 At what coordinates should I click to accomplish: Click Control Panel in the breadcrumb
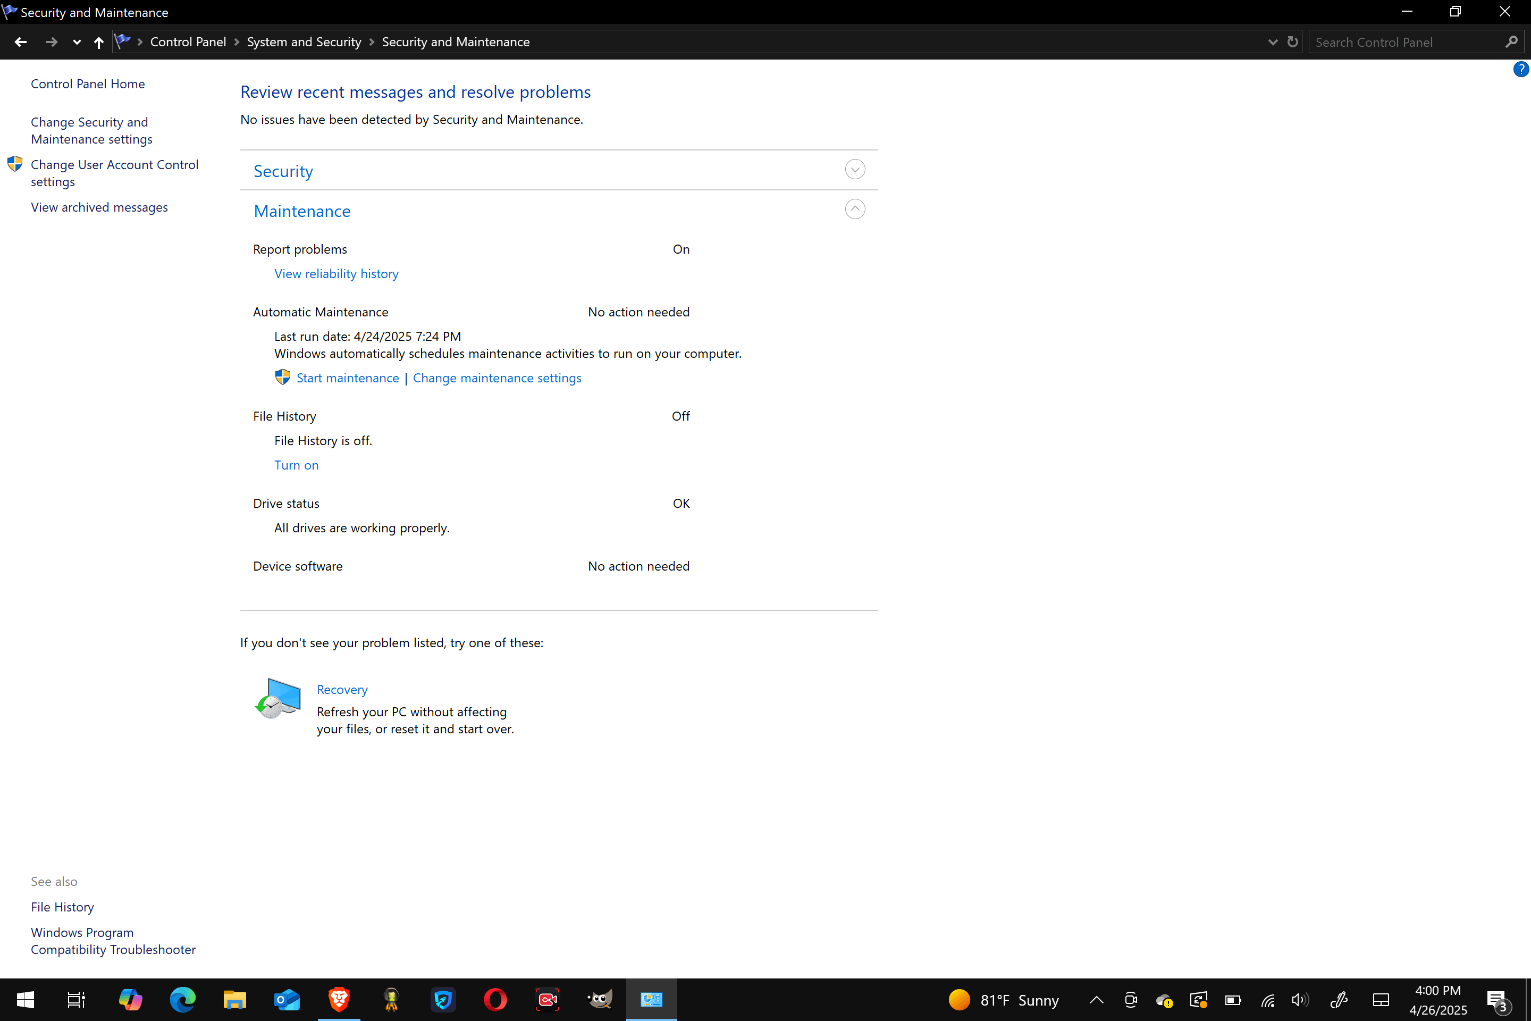188,43
